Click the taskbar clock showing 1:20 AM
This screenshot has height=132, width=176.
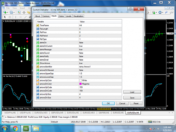coord(167,129)
